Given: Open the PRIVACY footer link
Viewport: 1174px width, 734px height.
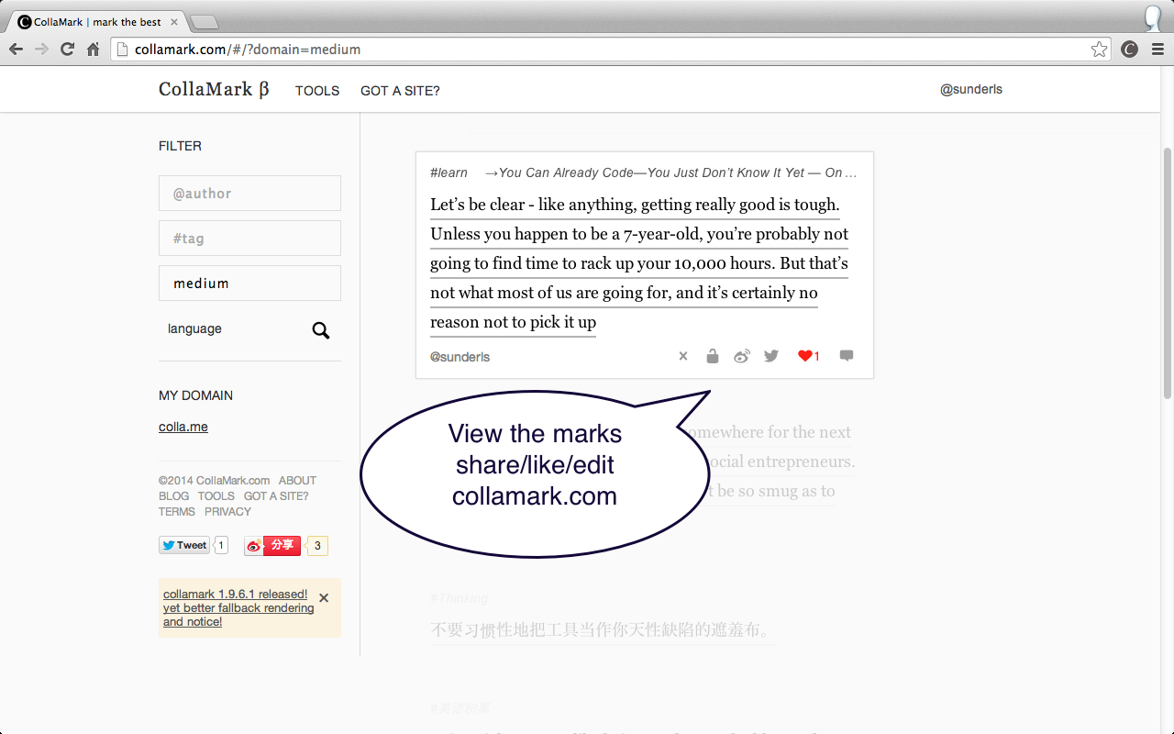Looking at the screenshot, I should coord(227,511).
